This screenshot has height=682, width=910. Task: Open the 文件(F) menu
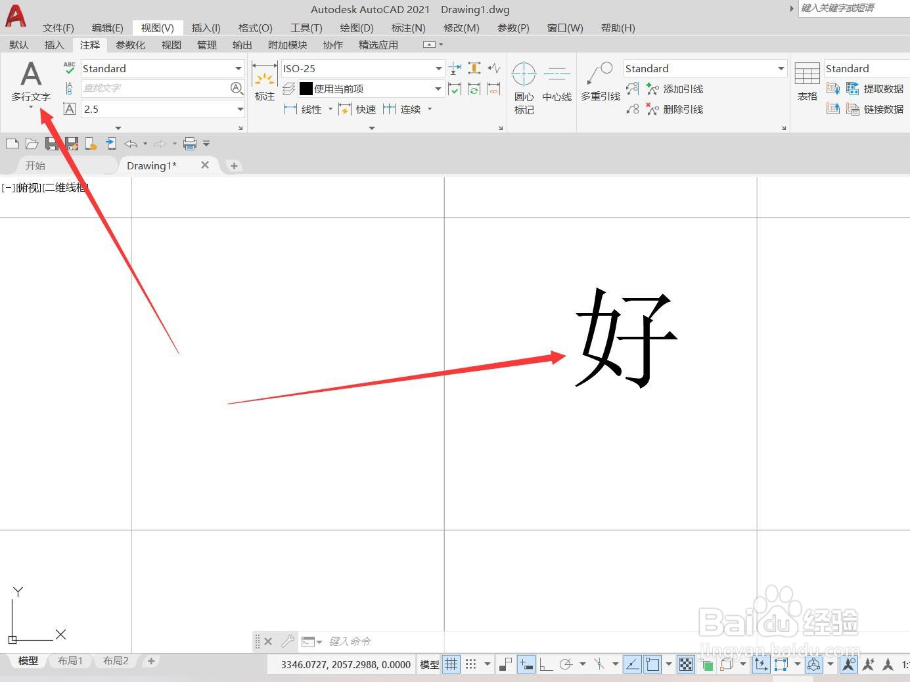tap(58, 28)
